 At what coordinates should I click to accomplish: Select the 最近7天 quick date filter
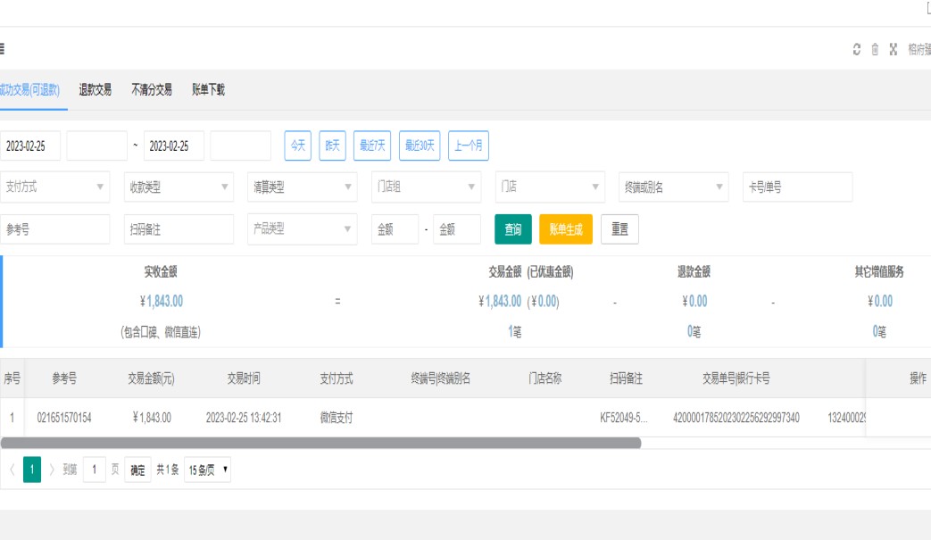click(372, 145)
